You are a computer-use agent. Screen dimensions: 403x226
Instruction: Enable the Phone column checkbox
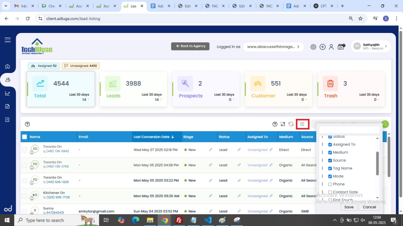tap(330, 184)
